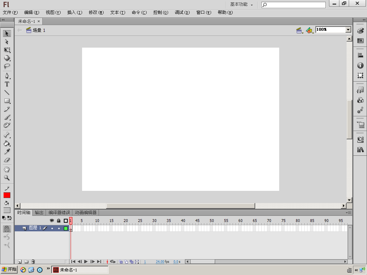Expand the right panel dock arrows

pyautogui.click(x=364, y=20)
